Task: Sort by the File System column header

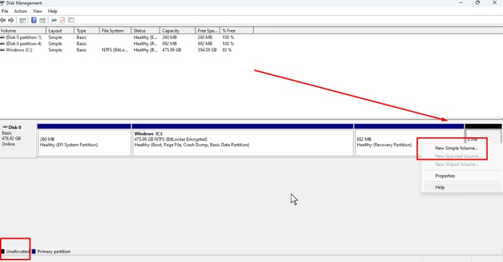Action: (x=113, y=30)
